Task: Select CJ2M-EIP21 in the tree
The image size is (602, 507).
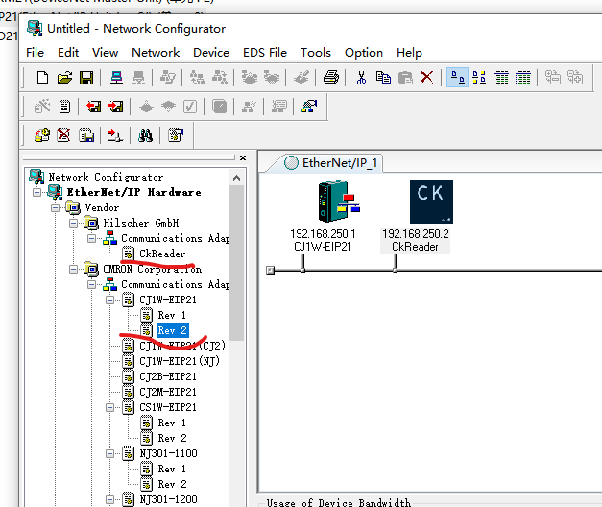Action: tap(168, 392)
